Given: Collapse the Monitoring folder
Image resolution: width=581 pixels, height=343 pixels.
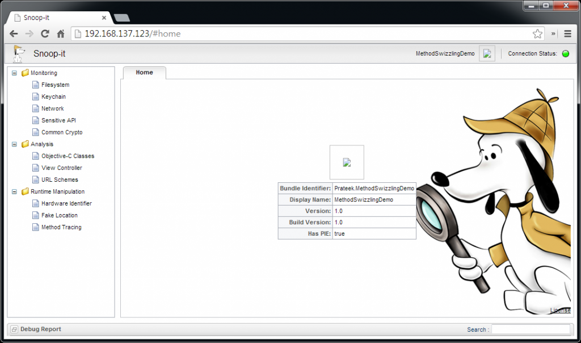Looking at the screenshot, I should point(14,73).
